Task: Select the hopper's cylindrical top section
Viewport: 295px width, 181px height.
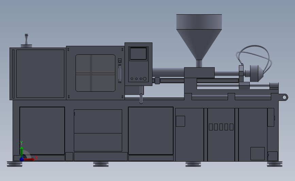Action: (x=199, y=22)
